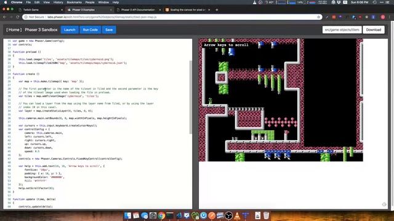Click the menu bar clock Sun 6:06 PM
Viewport: 394px width, 221px height.
[360, 2]
